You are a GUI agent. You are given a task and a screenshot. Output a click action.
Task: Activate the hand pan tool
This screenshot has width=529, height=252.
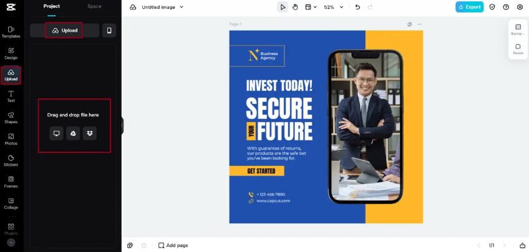tap(295, 7)
